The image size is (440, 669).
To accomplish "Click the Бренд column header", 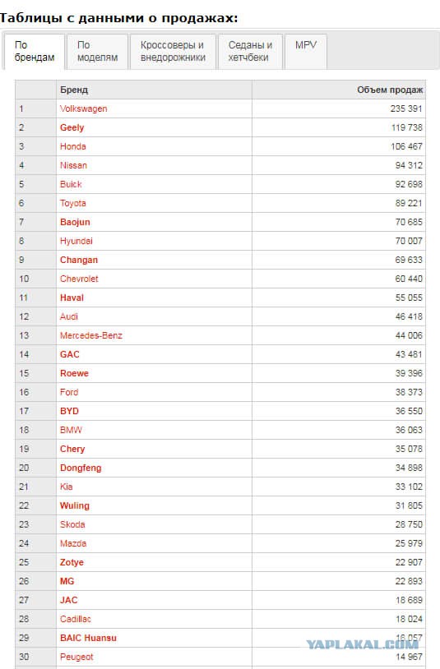I will (74, 90).
